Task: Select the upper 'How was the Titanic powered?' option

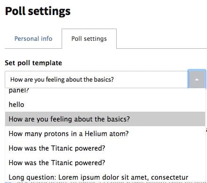Action: [x=105, y=148]
